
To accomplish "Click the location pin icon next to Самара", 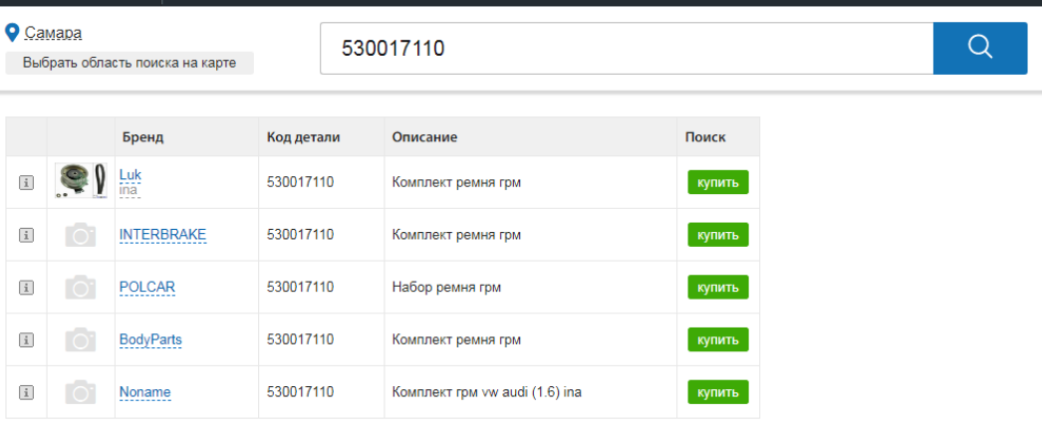I will coord(11,33).
